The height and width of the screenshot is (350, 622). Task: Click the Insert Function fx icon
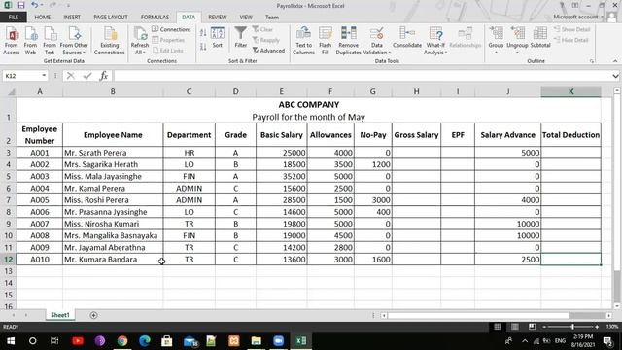[104, 76]
